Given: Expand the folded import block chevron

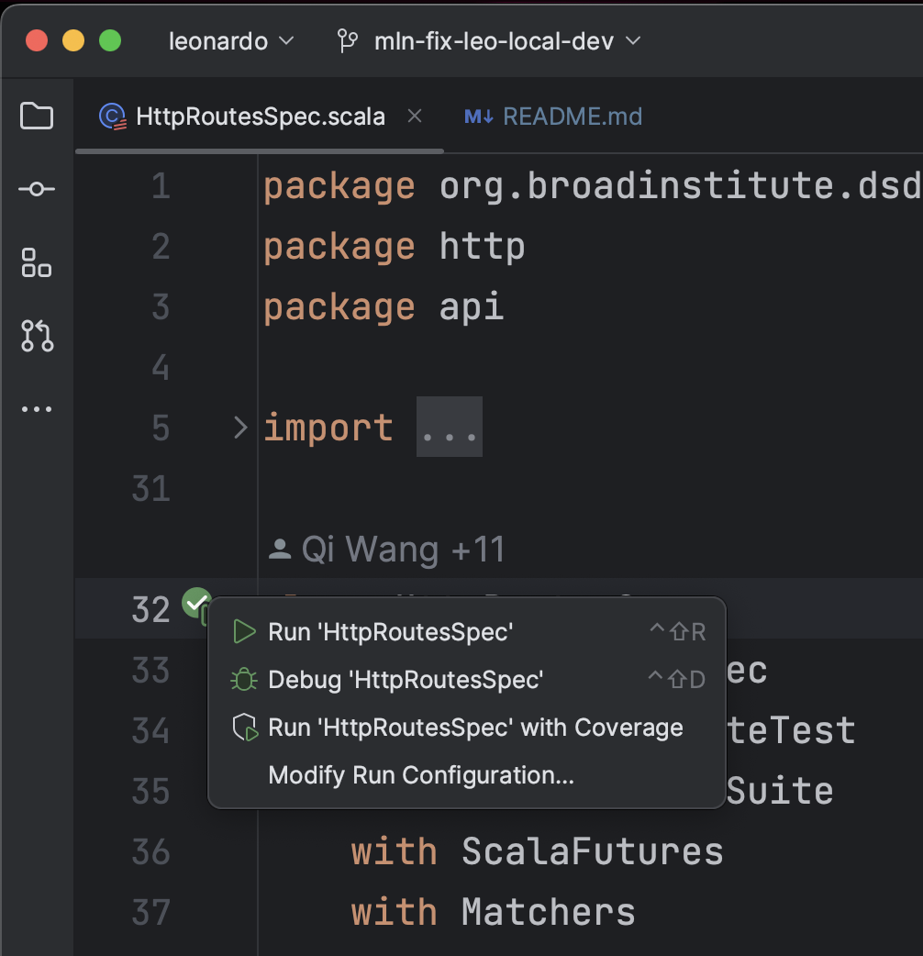Looking at the screenshot, I should pos(240,428).
